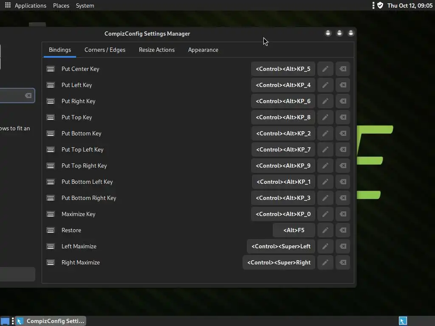The image size is (435, 326).
Task: Edit the Right Maximize binding pencil
Action: click(x=325, y=262)
